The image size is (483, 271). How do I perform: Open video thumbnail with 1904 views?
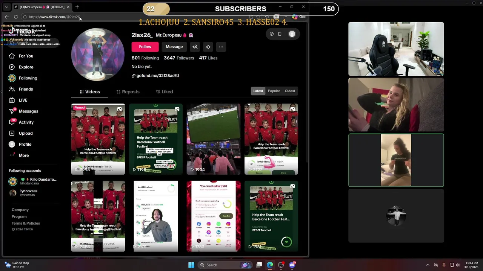[x=214, y=139]
